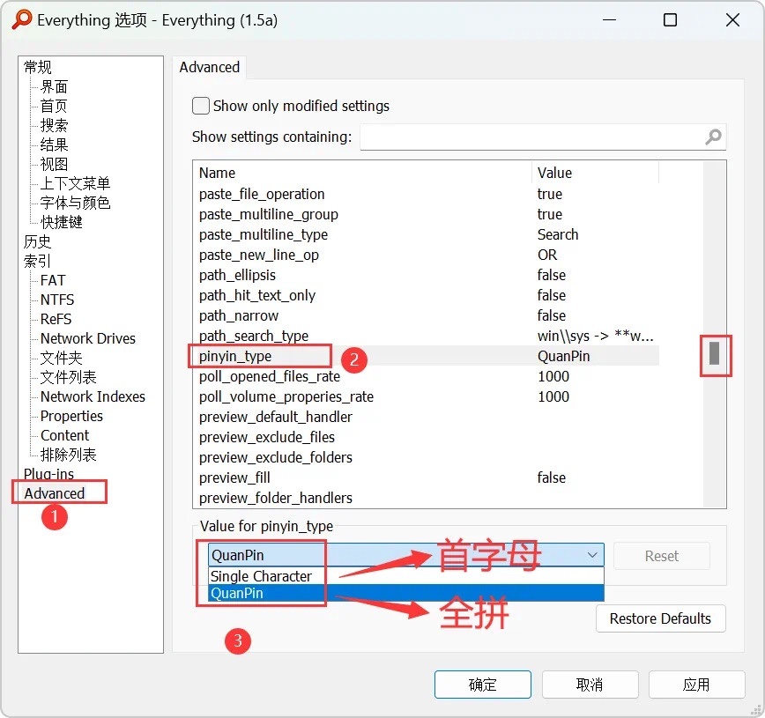765x718 pixels.
Task: Select Network Indexes in the tree
Action: [93, 396]
